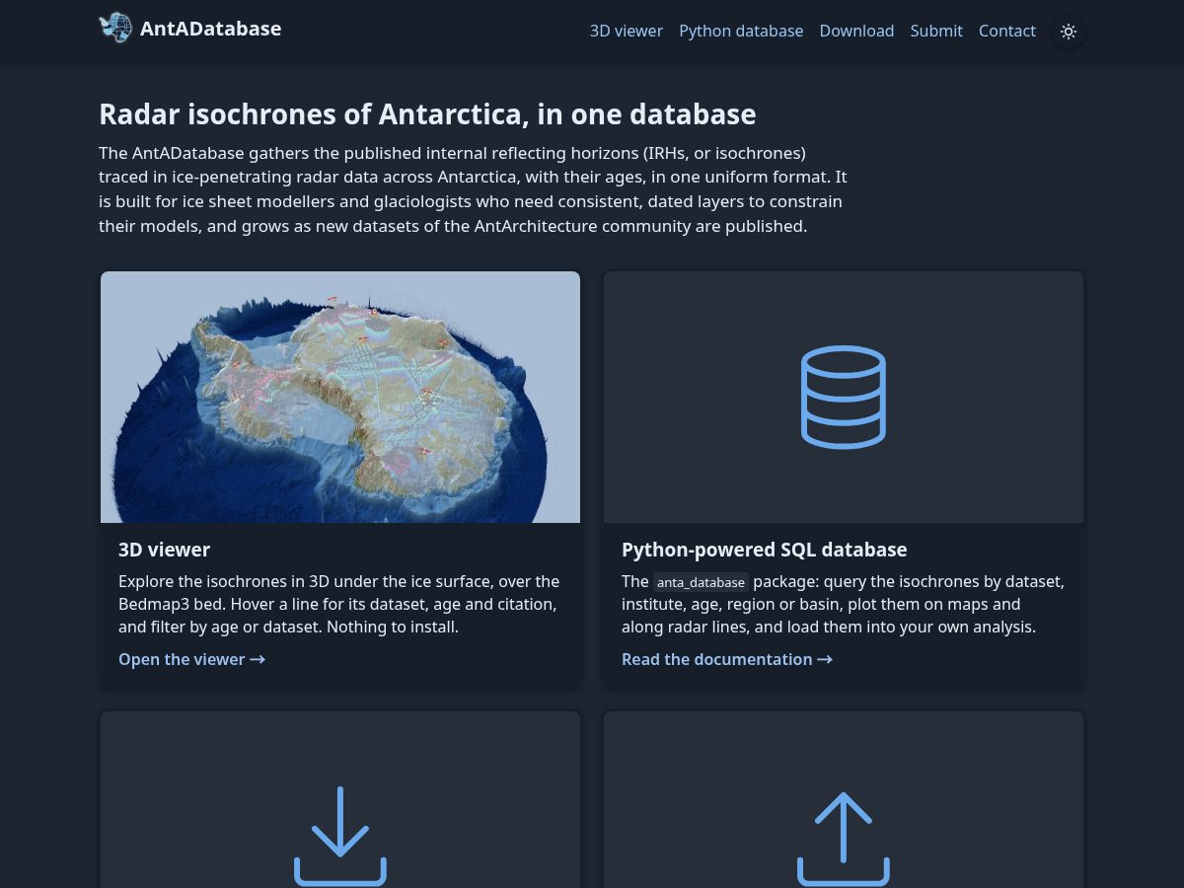Open the Contact nav item

[x=1007, y=31]
